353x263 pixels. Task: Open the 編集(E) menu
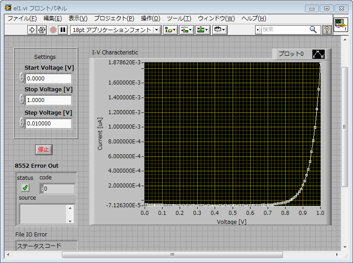[53, 18]
